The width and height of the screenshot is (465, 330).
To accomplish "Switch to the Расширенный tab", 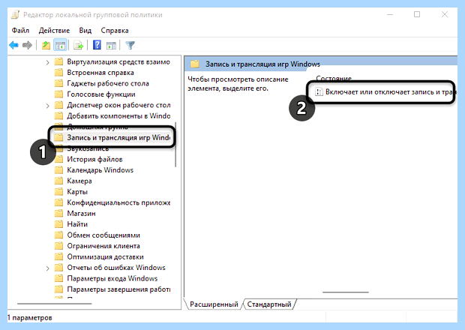I will [214, 304].
